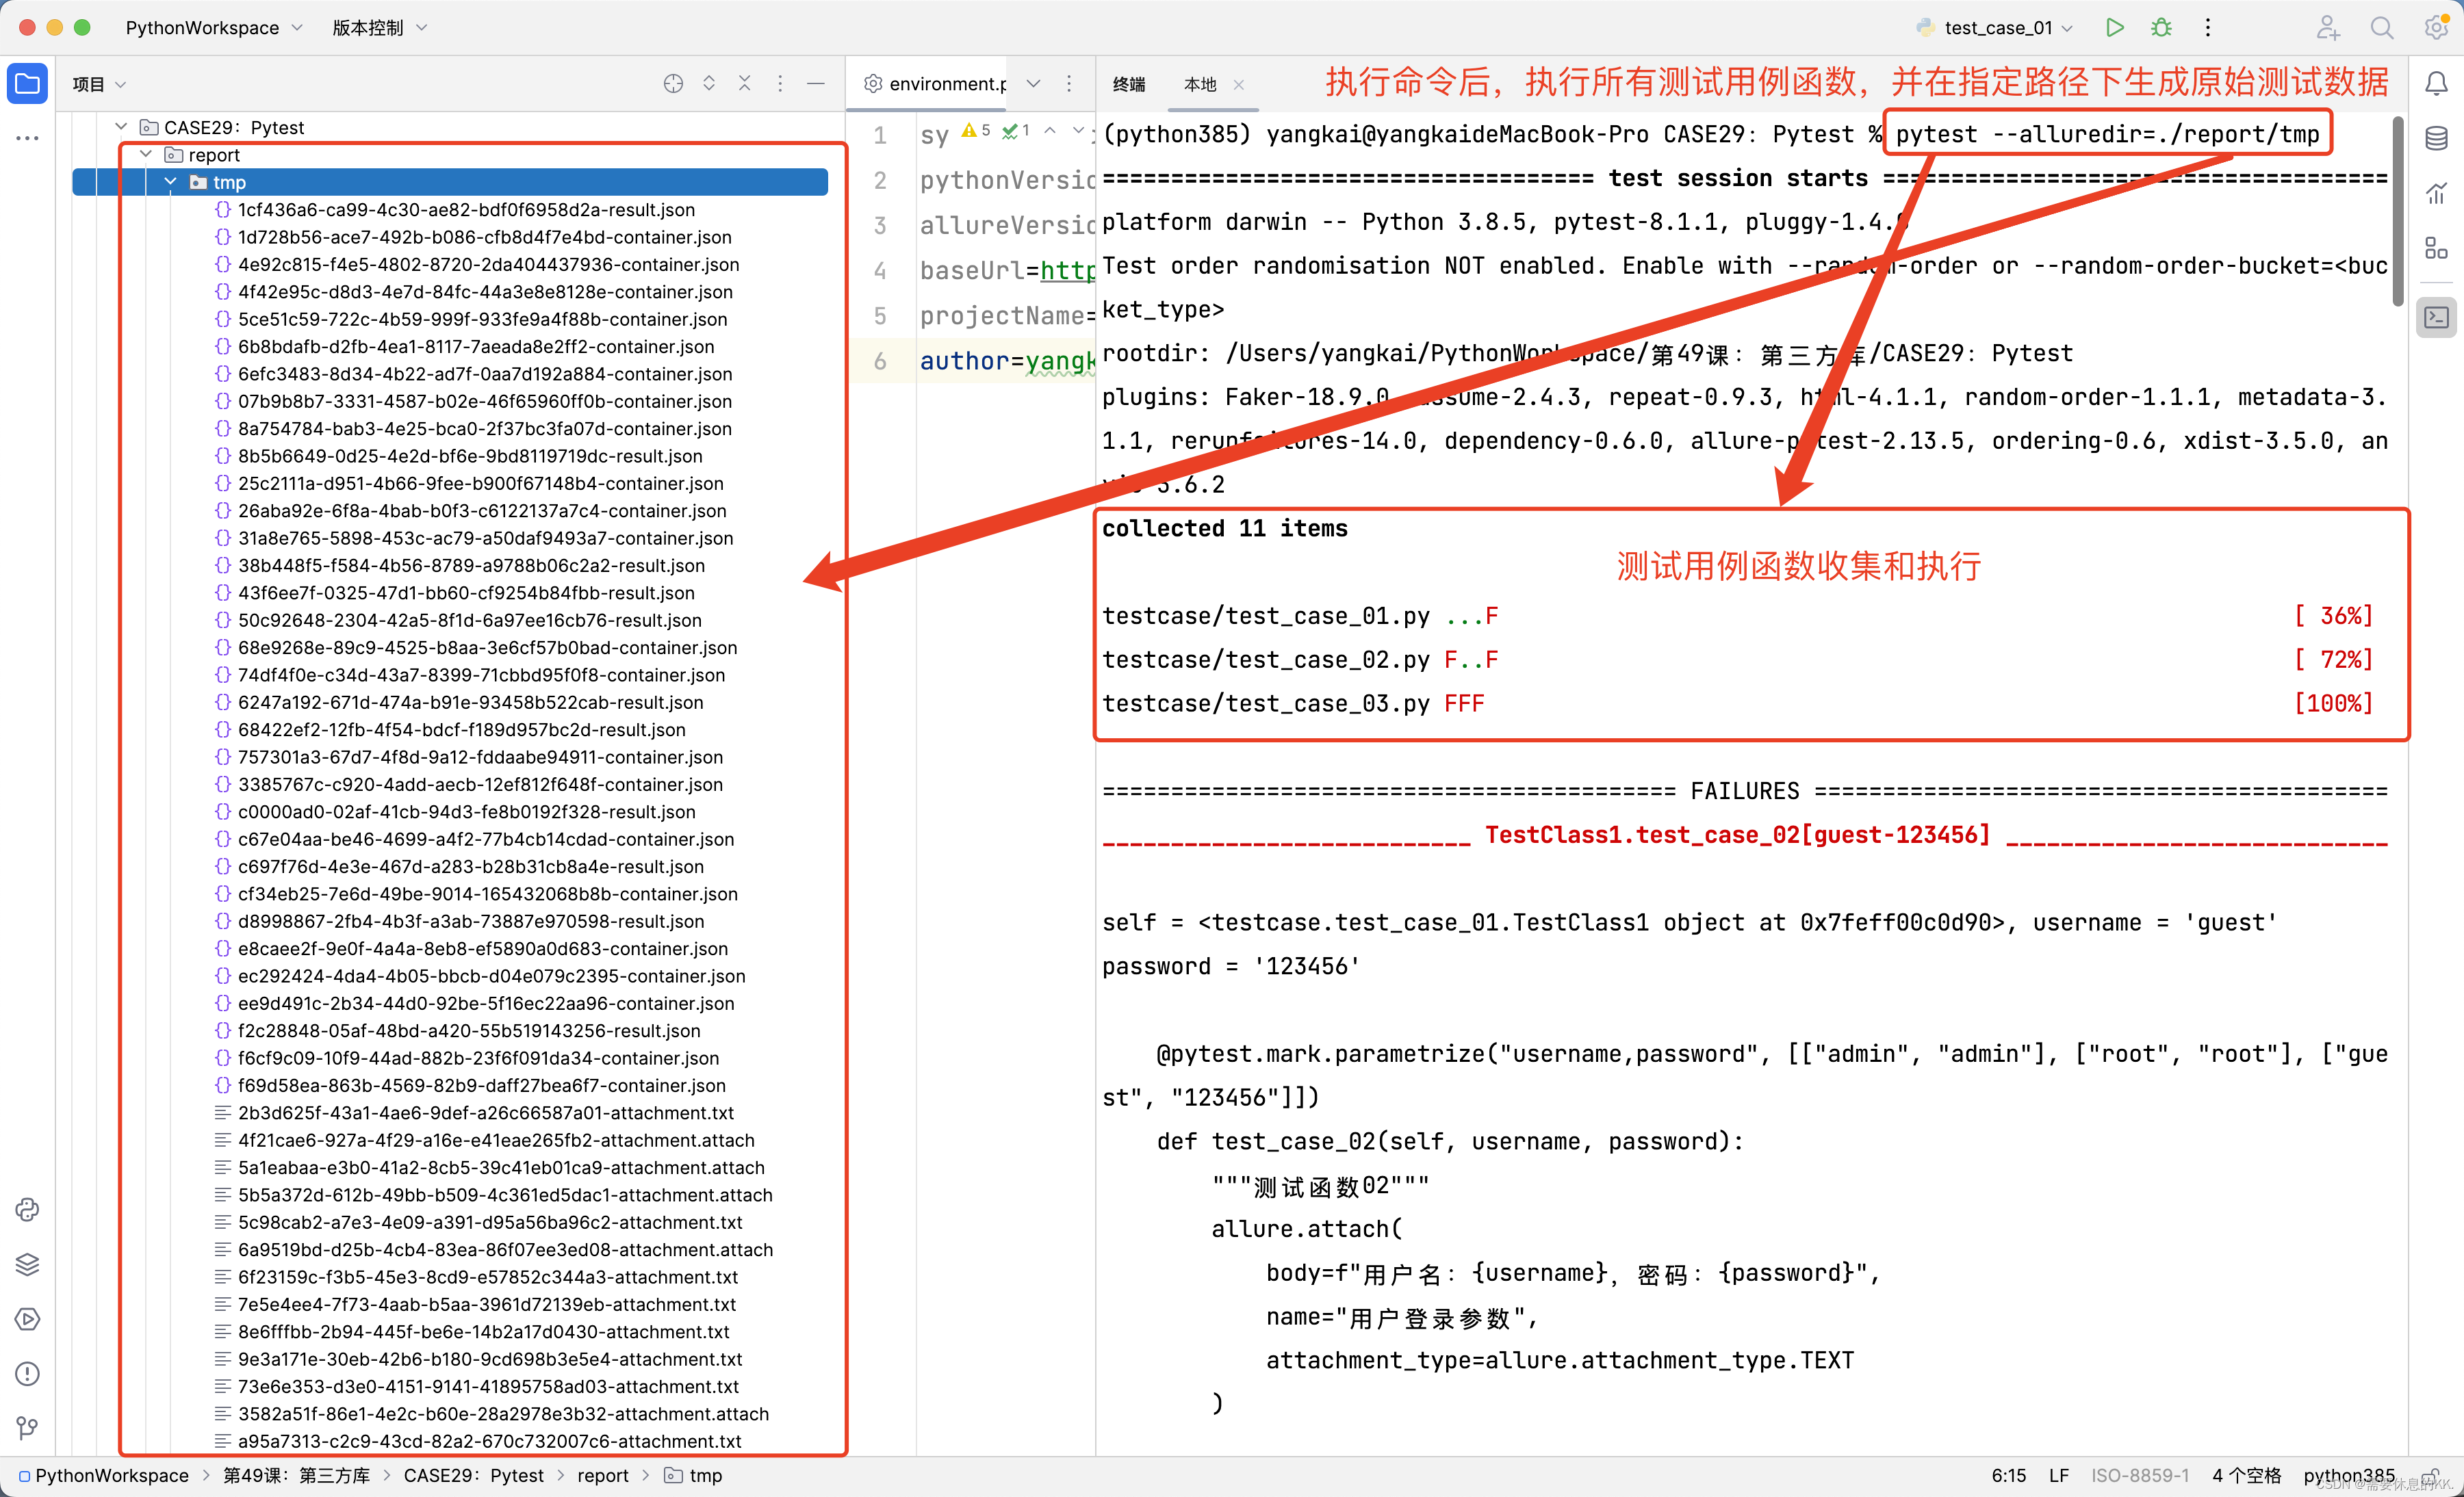The width and height of the screenshot is (2464, 1497).
Task: Open project panel options menu
Action: click(x=780, y=84)
